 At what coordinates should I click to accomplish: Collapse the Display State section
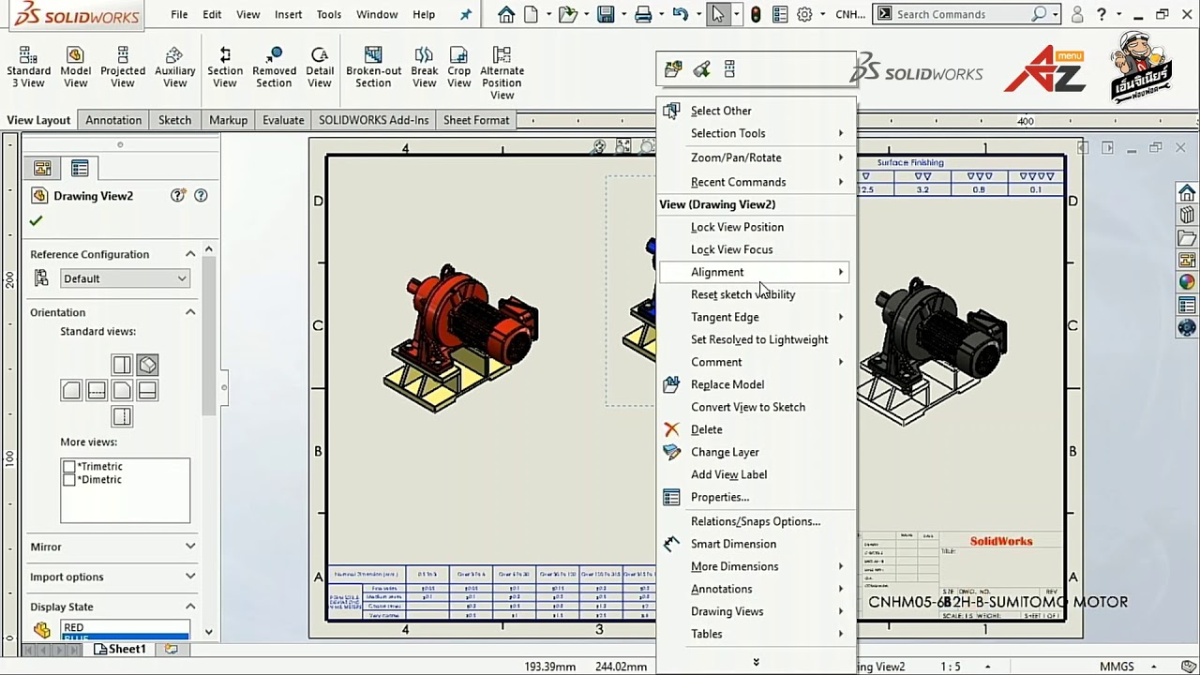(190, 607)
